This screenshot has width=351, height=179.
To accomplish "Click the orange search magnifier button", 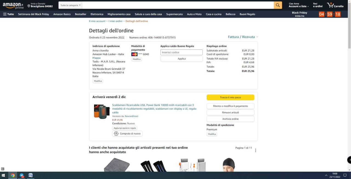I will click(278, 5).
